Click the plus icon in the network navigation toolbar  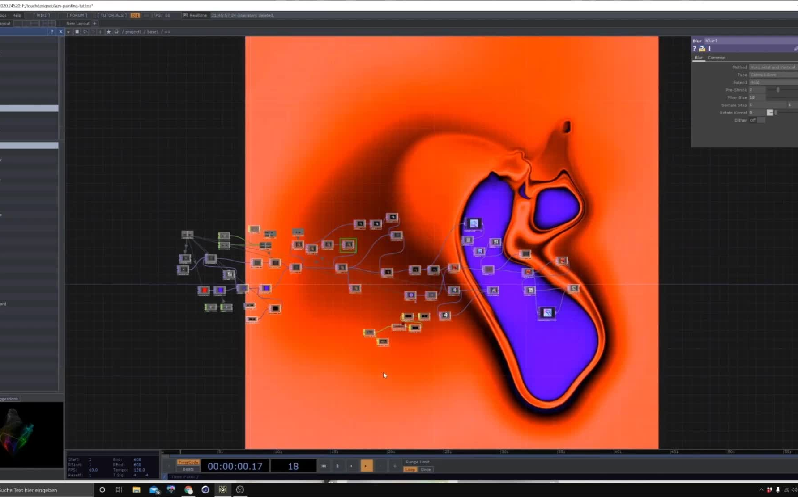pyautogui.click(x=100, y=32)
